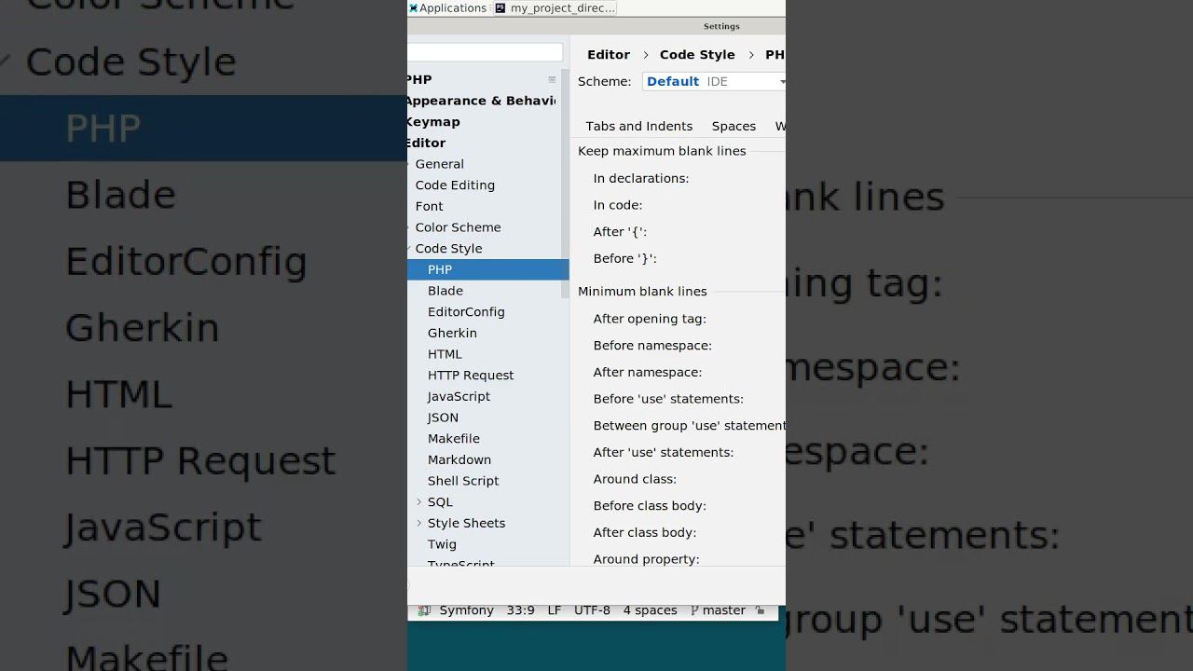Click the settings tree vertical scrollbar

click(x=565, y=183)
